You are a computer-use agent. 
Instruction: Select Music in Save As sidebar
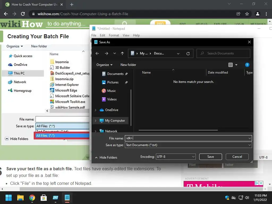111,91
